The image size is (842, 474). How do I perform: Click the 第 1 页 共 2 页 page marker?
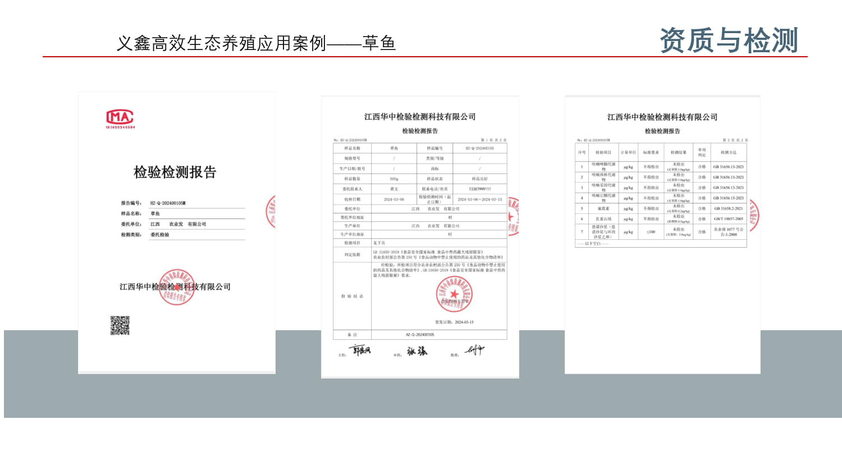pos(493,140)
